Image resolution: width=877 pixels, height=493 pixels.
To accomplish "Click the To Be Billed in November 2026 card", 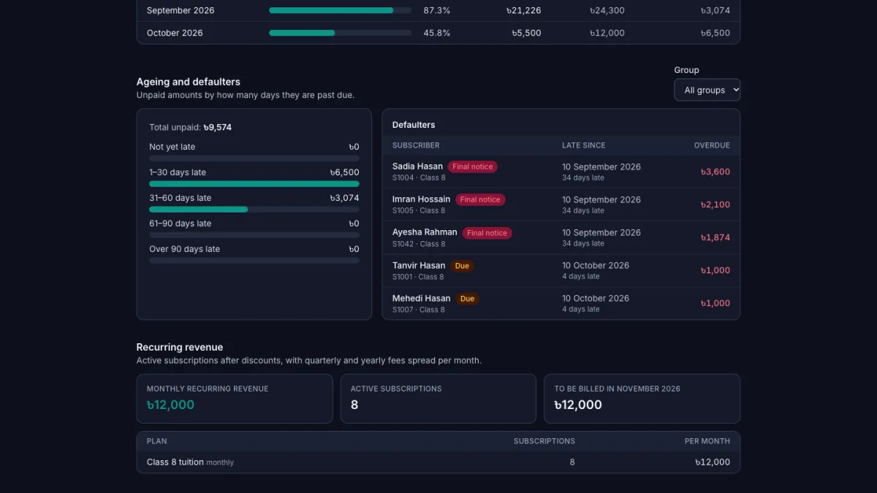I will [642, 399].
